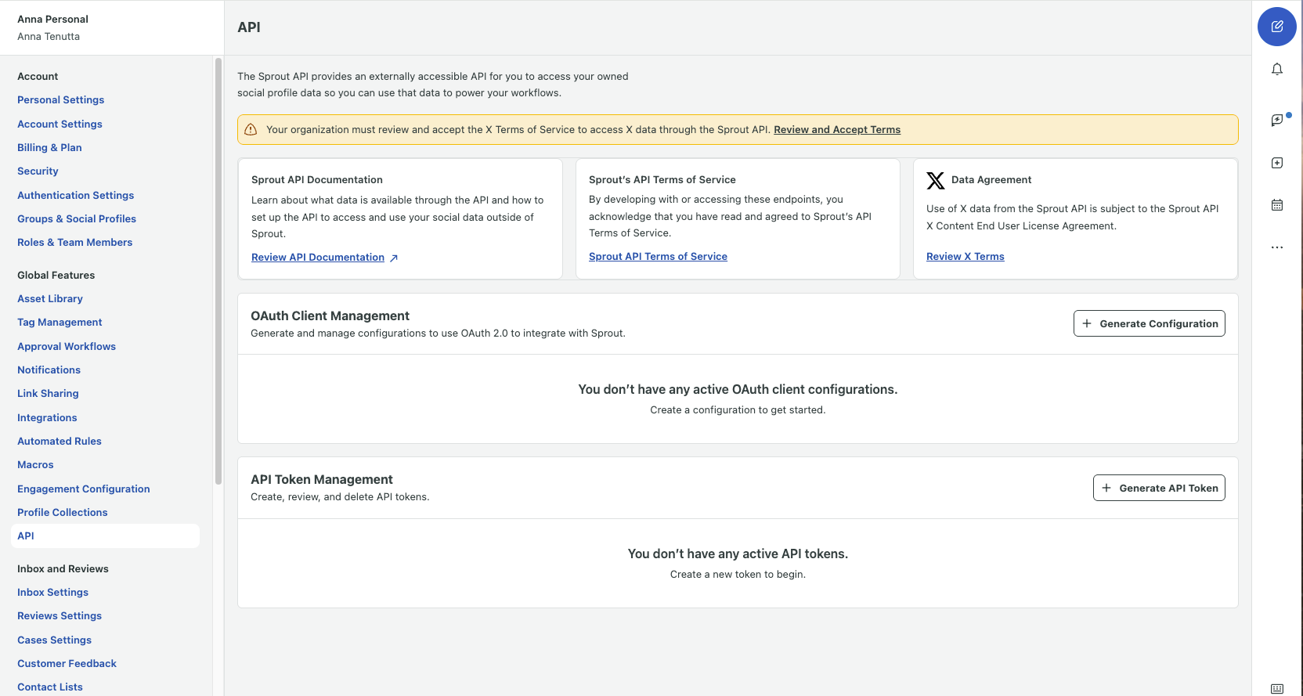Open Security settings
1303x696 pixels.
pyautogui.click(x=38, y=171)
